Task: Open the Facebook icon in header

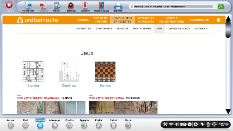Action: point(219,20)
